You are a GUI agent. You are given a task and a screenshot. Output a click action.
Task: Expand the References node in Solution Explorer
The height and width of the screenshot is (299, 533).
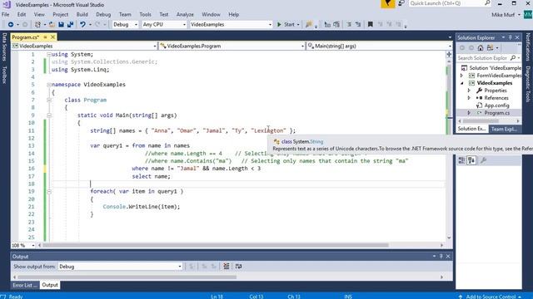click(469, 98)
